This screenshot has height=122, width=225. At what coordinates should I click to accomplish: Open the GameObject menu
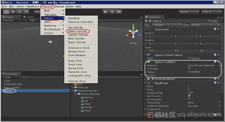pos(33,6)
